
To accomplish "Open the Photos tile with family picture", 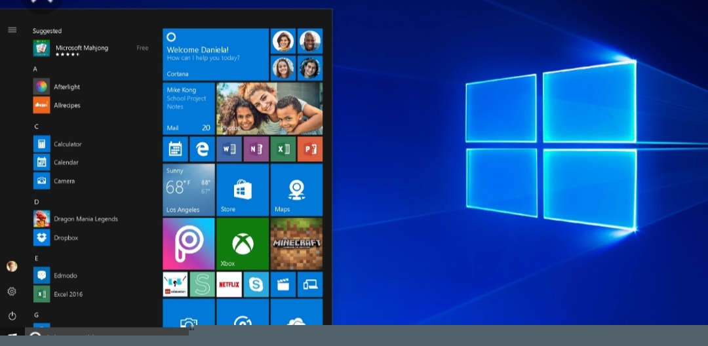I will tap(269, 109).
